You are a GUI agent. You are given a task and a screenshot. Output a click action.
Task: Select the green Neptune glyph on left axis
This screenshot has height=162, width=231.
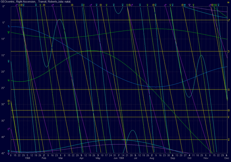click(x=9, y=32)
